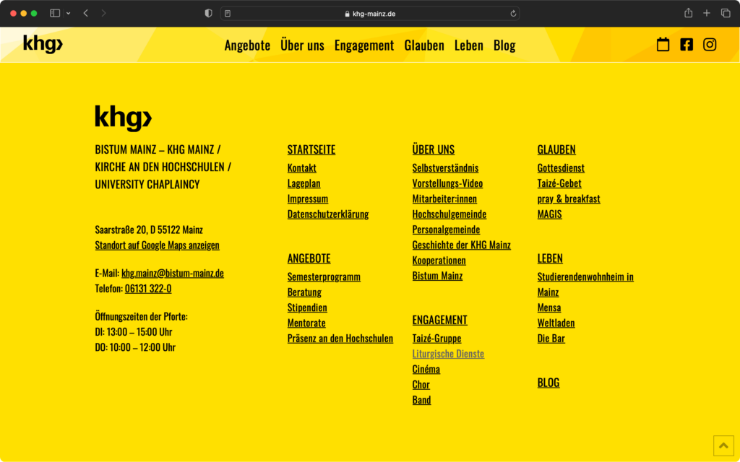Select Engagement in the top navigation
The height and width of the screenshot is (462, 740).
[364, 45]
